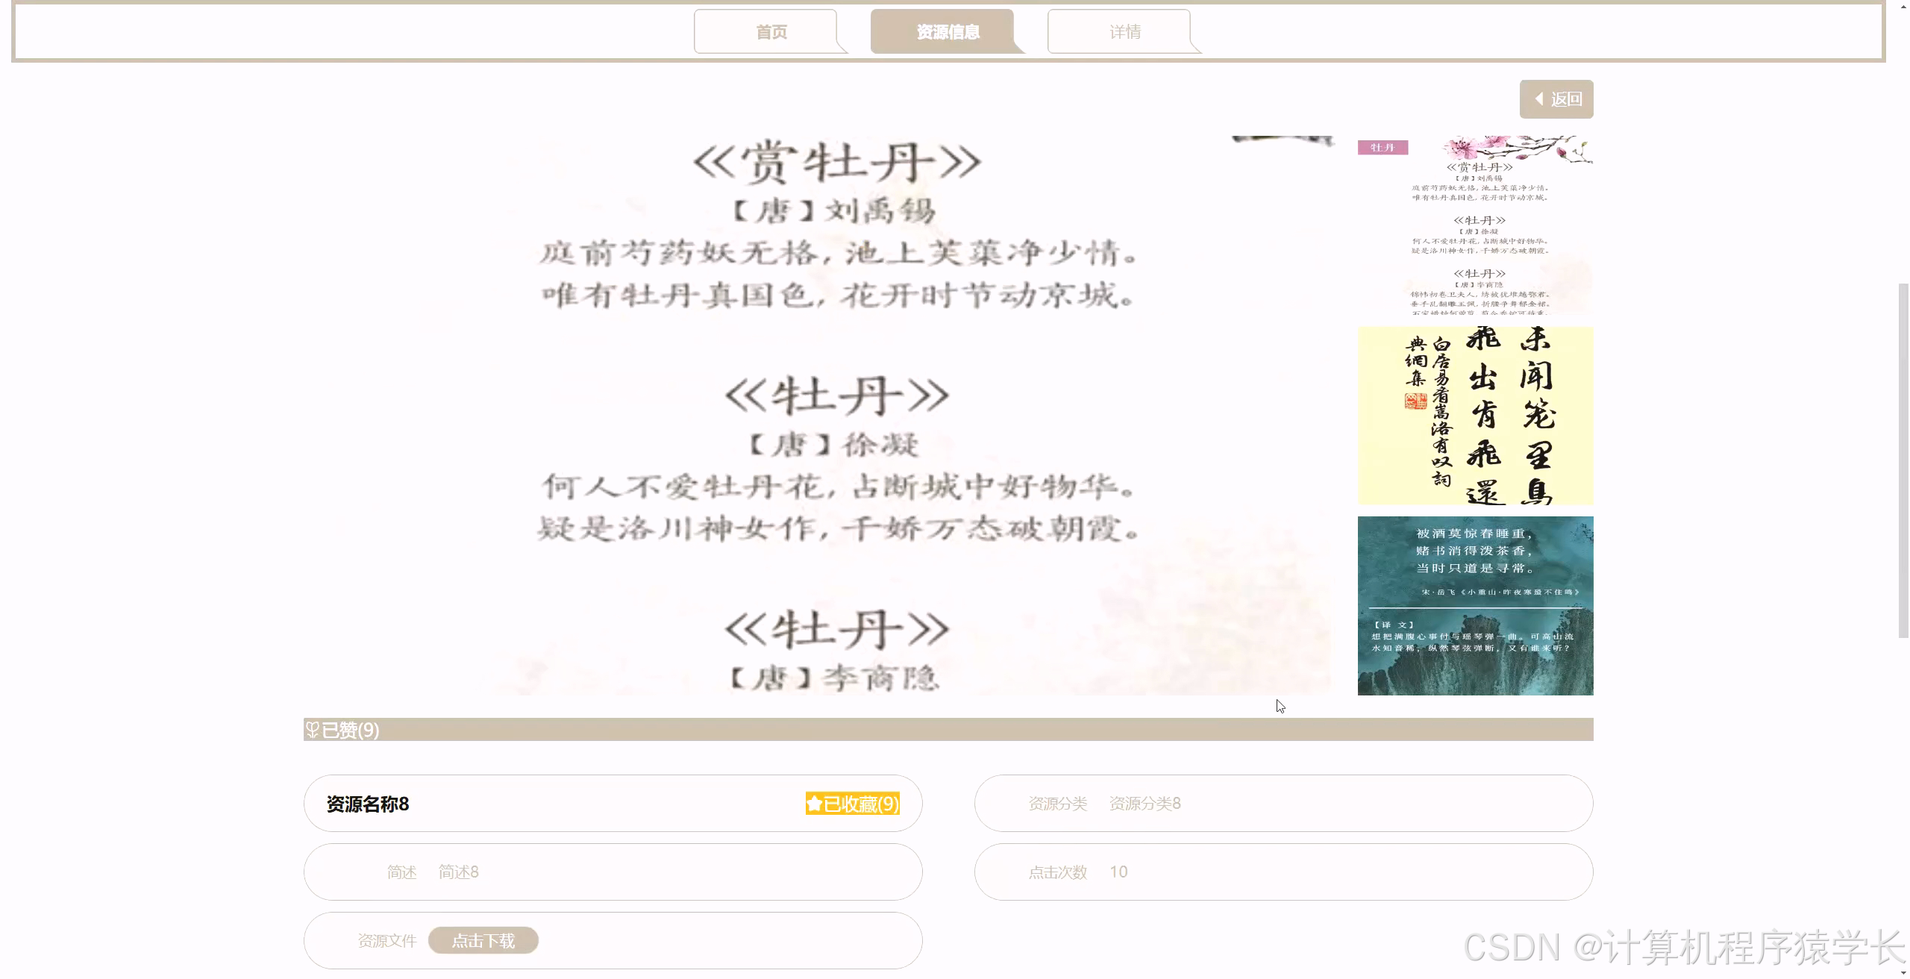The height and width of the screenshot is (979, 1910).
Task: Click the 返回 button to go back
Action: tap(1556, 98)
